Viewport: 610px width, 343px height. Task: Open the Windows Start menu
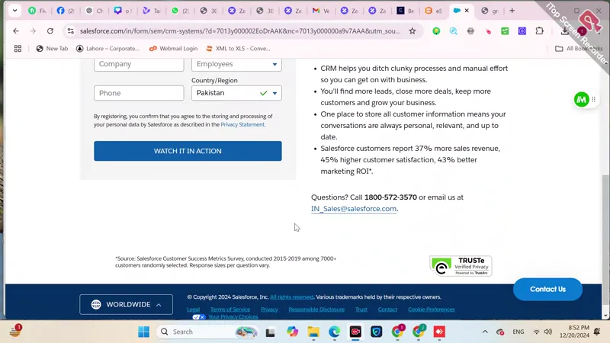click(x=143, y=332)
